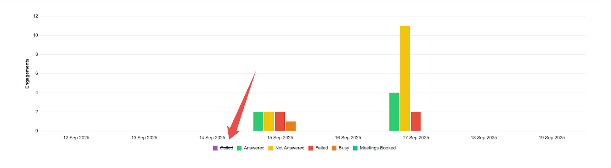Hide the Busy series via legend text
Image resolution: width=611 pixels, height=168 pixels.
click(x=344, y=148)
